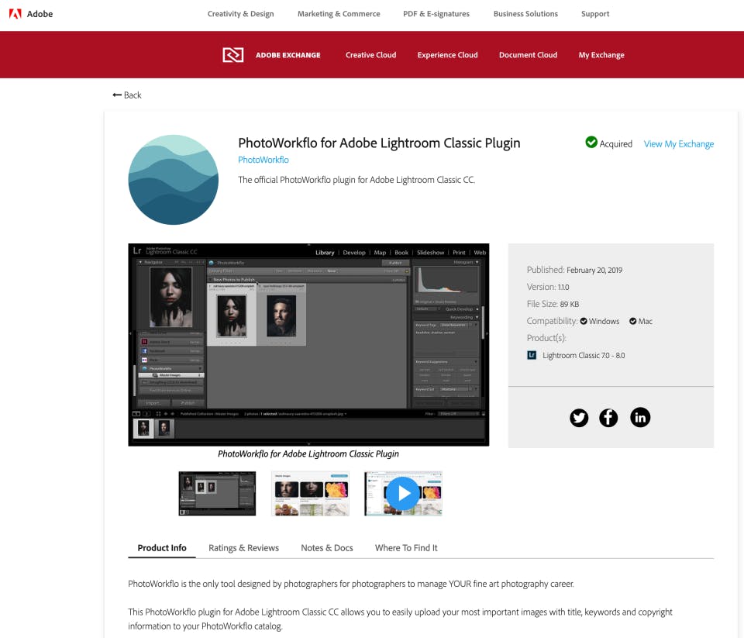The height and width of the screenshot is (638, 744).
Task: Play the product video thumbnail
Action: point(403,494)
